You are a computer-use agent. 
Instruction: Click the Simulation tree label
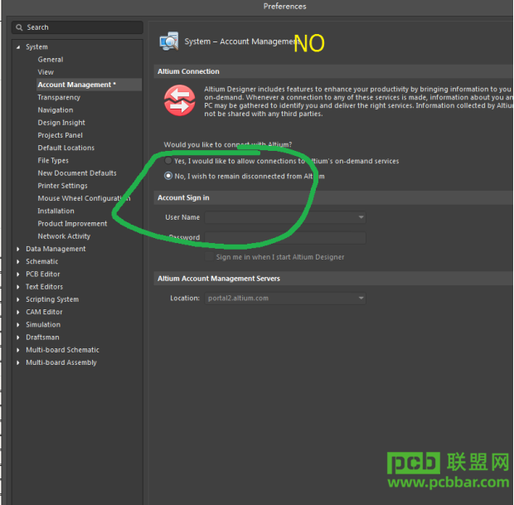tap(43, 325)
